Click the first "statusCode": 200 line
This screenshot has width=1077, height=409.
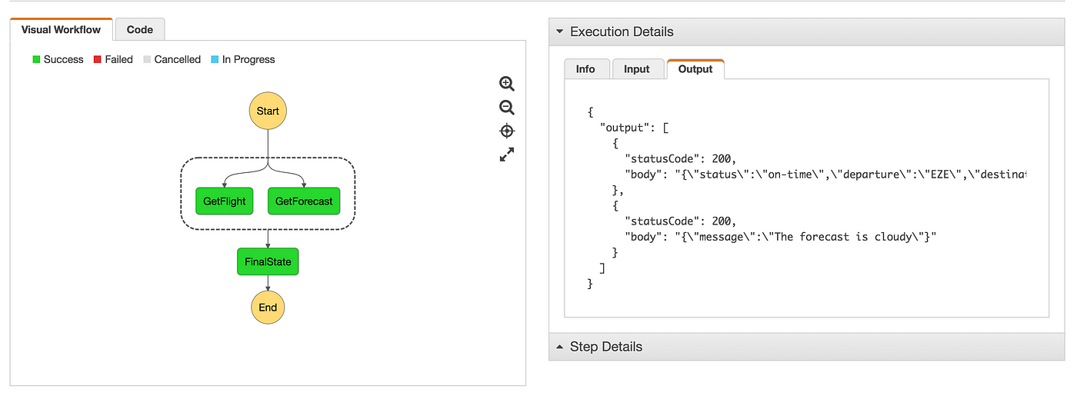[680, 159]
